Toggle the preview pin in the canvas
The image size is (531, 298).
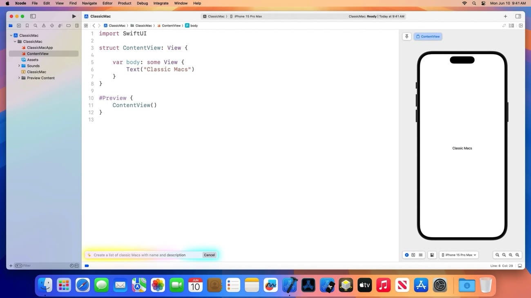(406, 36)
